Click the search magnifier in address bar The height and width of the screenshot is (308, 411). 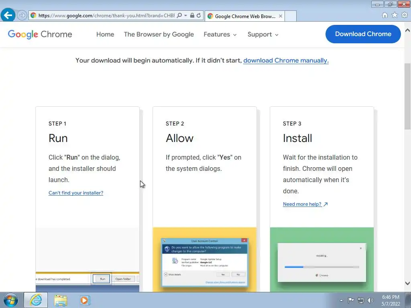click(x=179, y=16)
